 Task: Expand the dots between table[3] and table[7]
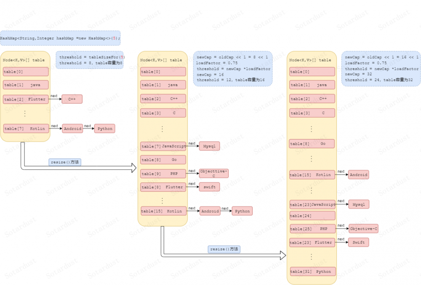(163, 129)
